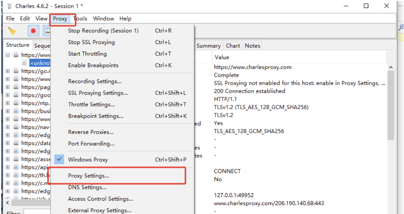Click the red record toolbar button
Image resolution: width=404 pixels, height=214 pixels.
[x=33, y=31]
